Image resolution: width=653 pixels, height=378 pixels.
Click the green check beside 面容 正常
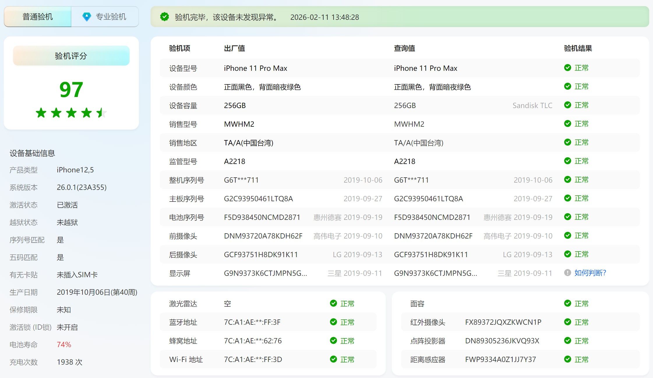pyautogui.click(x=567, y=303)
